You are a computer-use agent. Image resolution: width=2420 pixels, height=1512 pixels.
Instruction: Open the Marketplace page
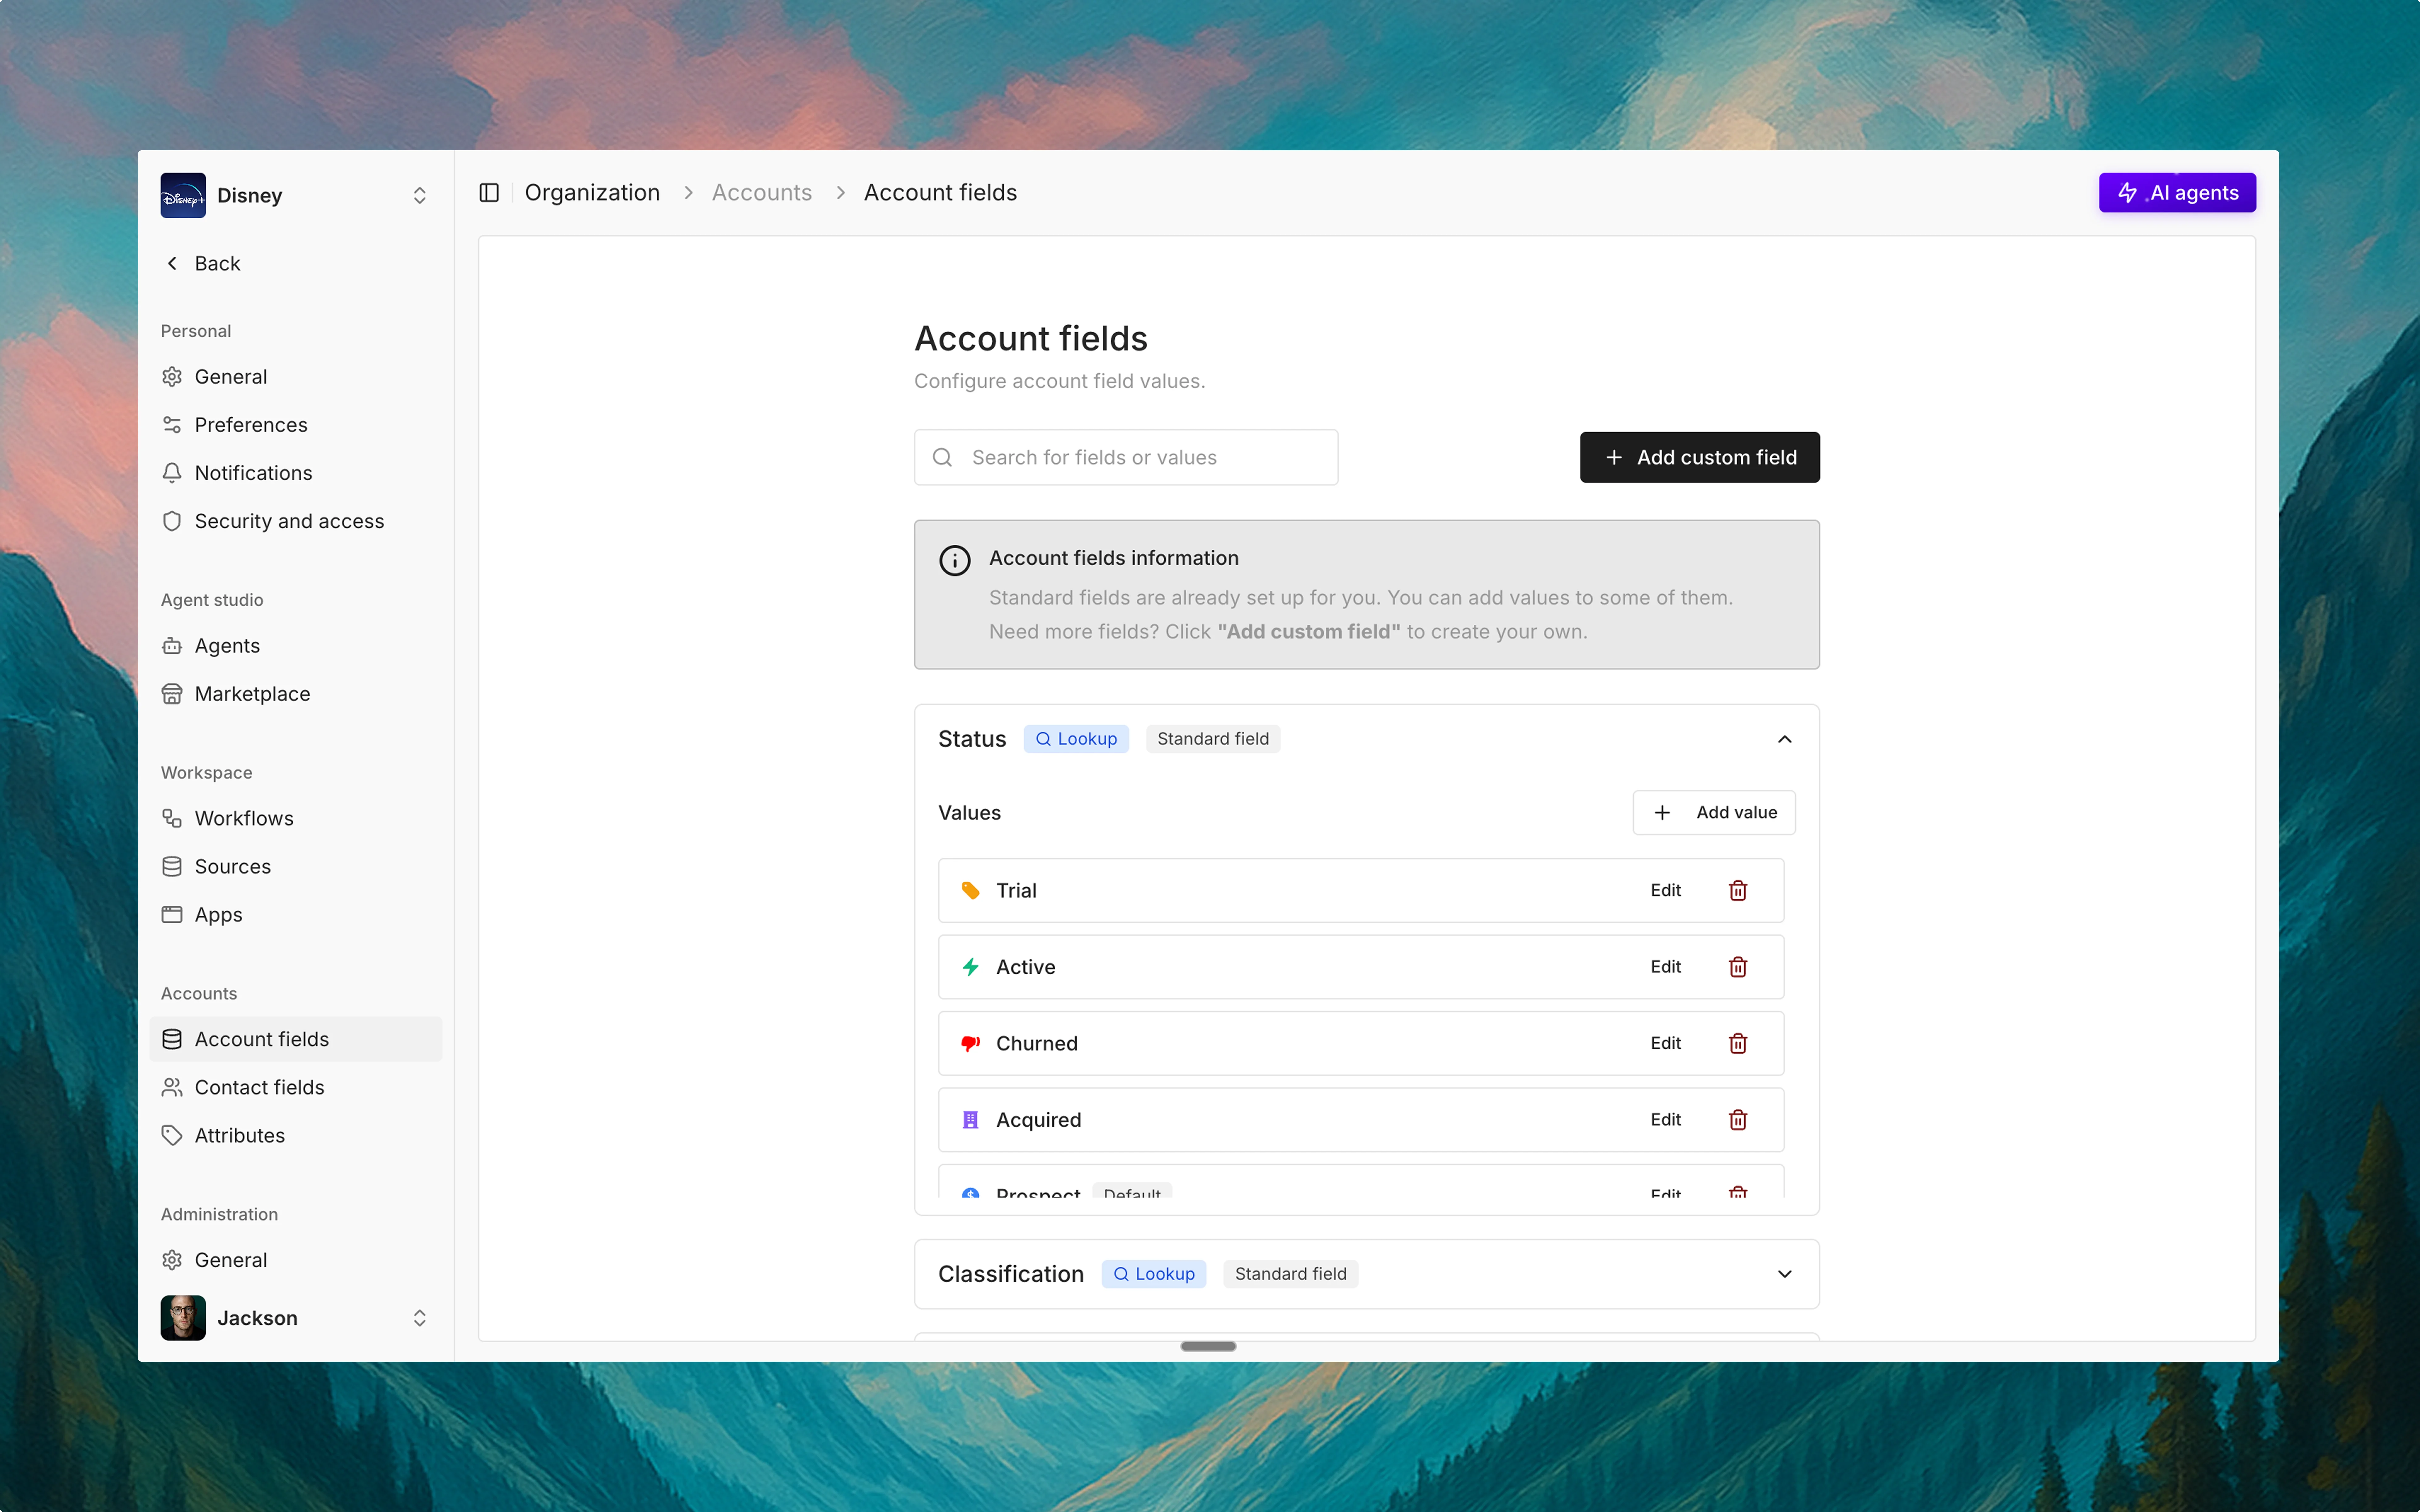coord(296,694)
